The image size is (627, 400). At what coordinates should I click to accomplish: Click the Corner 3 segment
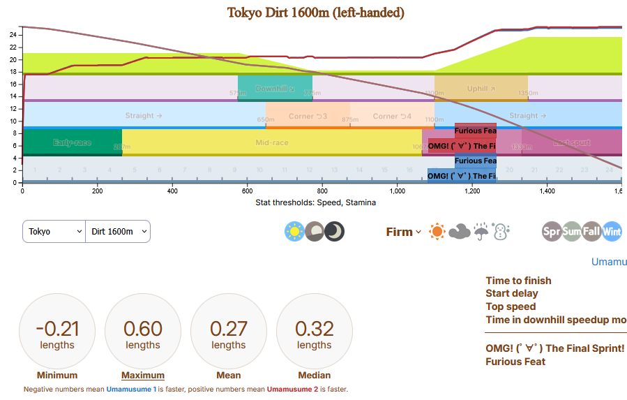(308, 116)
